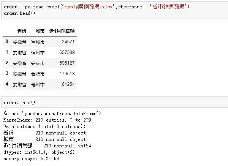Click sales value 61254
This screenshot has width=228, height=166.
tap(68, 84)
